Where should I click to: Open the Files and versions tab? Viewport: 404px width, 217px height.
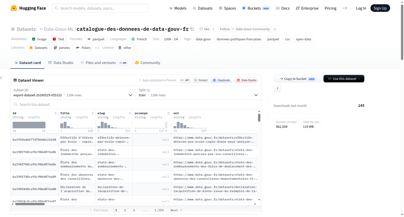[104, 63]
